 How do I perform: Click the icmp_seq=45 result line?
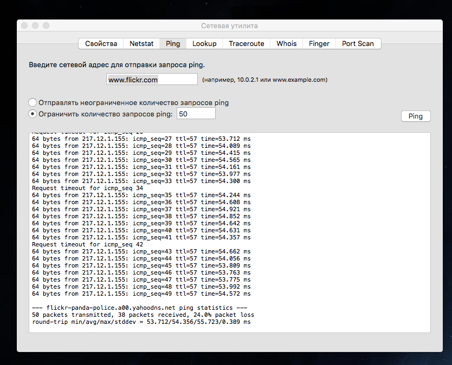(x=141, y=265)
